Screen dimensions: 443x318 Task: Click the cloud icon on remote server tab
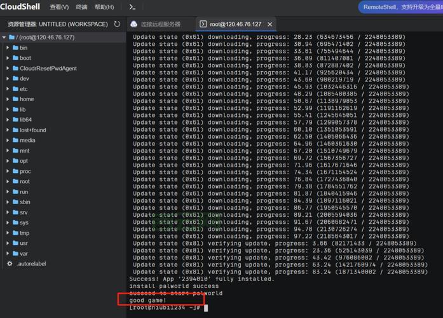134,24
